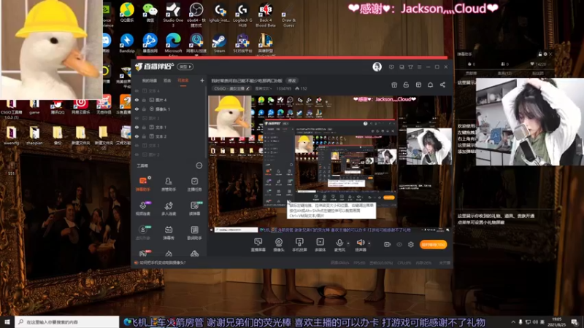The width and height of the screenshot is (584, 328).
Task: Open the 读弹幕 tool
Action: (194, 208)
